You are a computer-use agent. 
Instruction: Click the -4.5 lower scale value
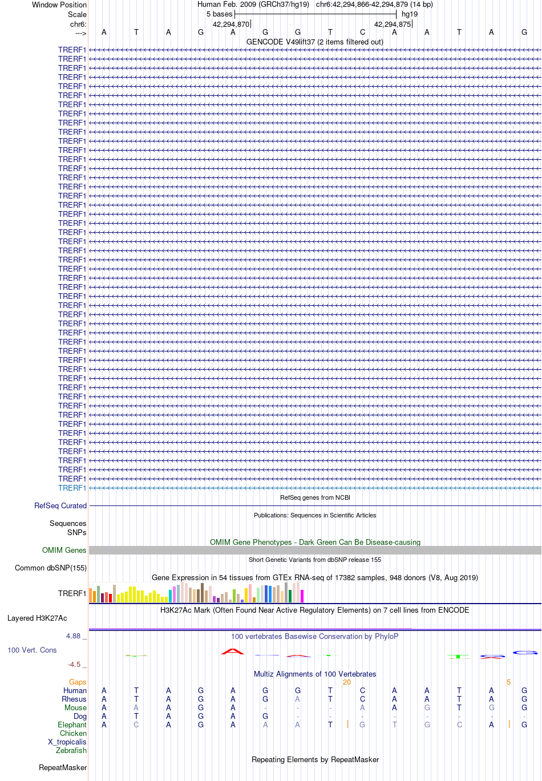[74, 664]
